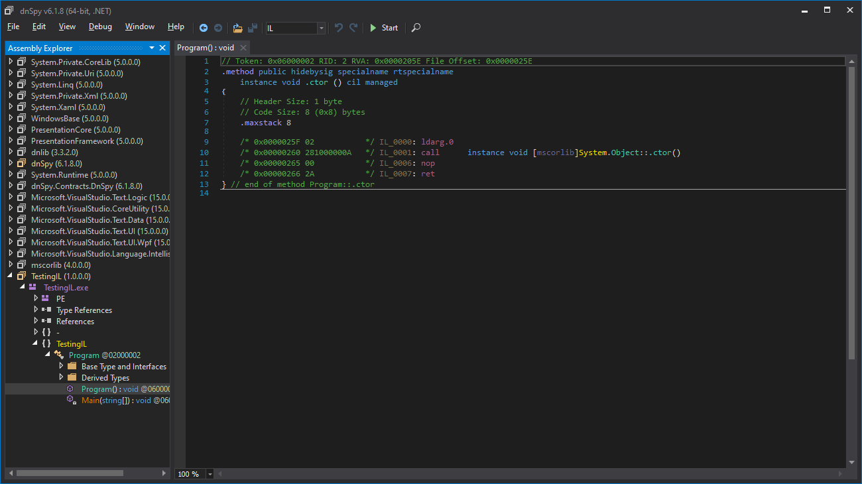Image resolution: width=862 pixels, height=484 pixels.
Task: Click the navigate forward arrow icon
Action: 218,28
